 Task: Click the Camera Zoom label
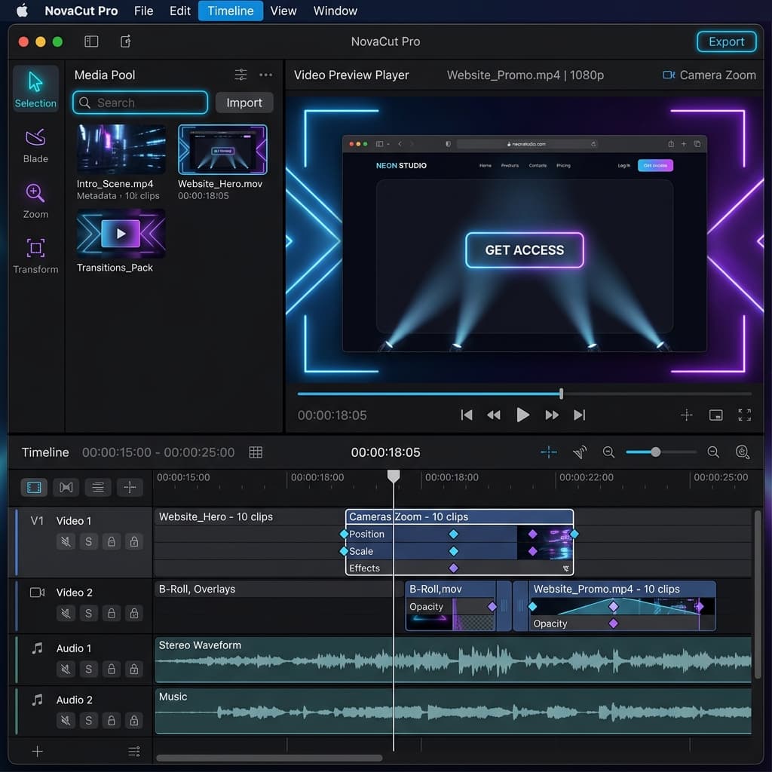tap(718, 75)
